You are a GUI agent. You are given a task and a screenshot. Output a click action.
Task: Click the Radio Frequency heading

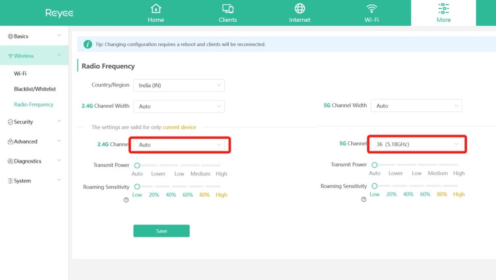(x=108, y=66)
